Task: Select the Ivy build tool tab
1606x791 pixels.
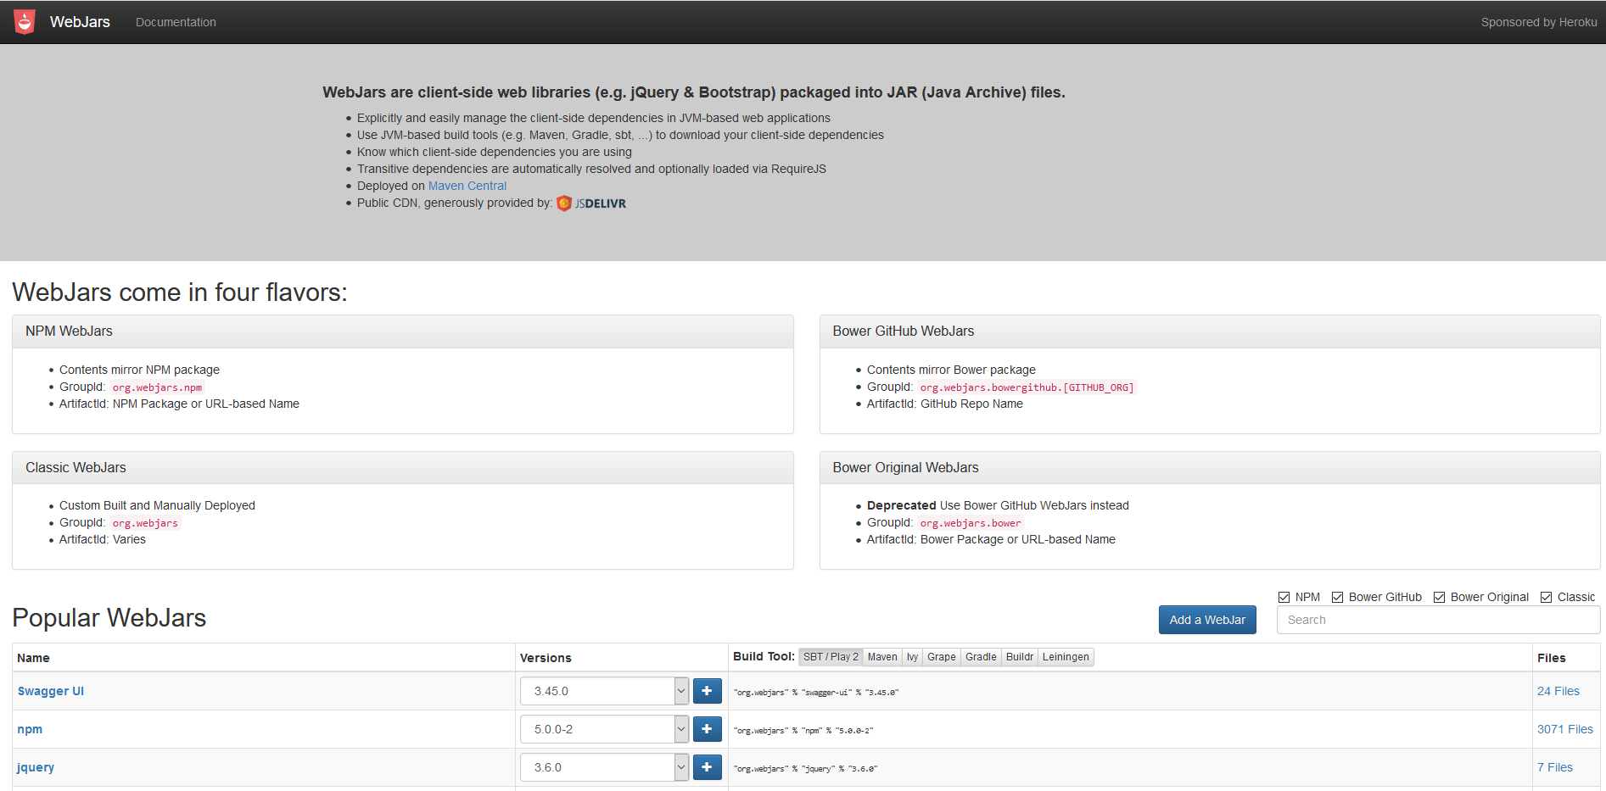Action: pos(912,657)
